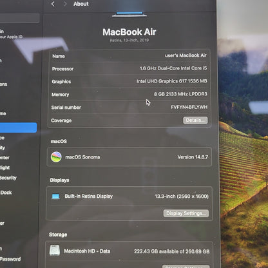Screen dimensions: 268x268
Task: Click name value 'user's MacBook Air'
Action: click(x=186, y=55)
